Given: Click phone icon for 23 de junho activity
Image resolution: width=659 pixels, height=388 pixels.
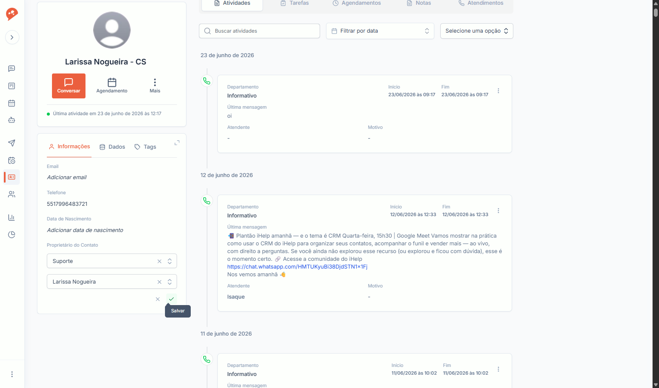Looking at the screenshot, I should point(207,81).
